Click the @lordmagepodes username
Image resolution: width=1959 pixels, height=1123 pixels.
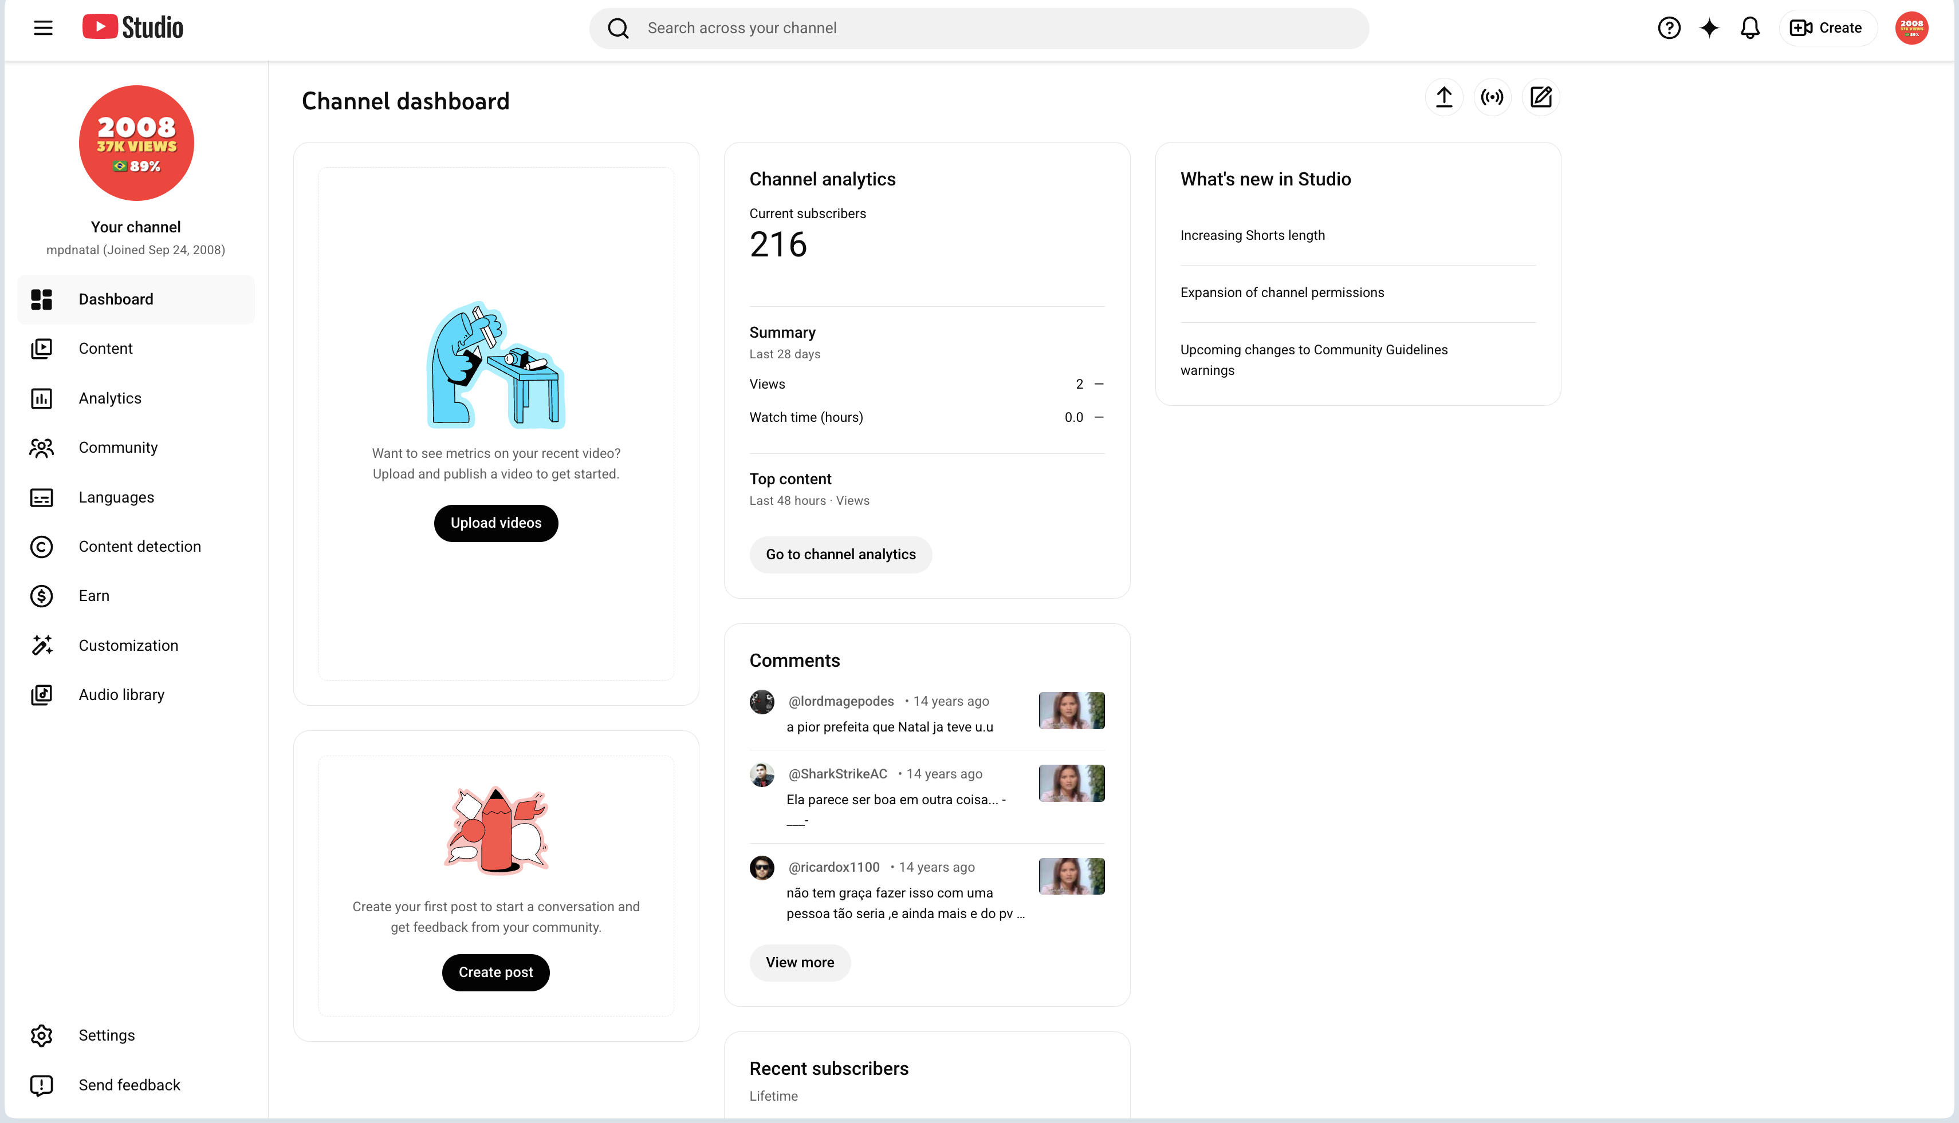[840, 701]
